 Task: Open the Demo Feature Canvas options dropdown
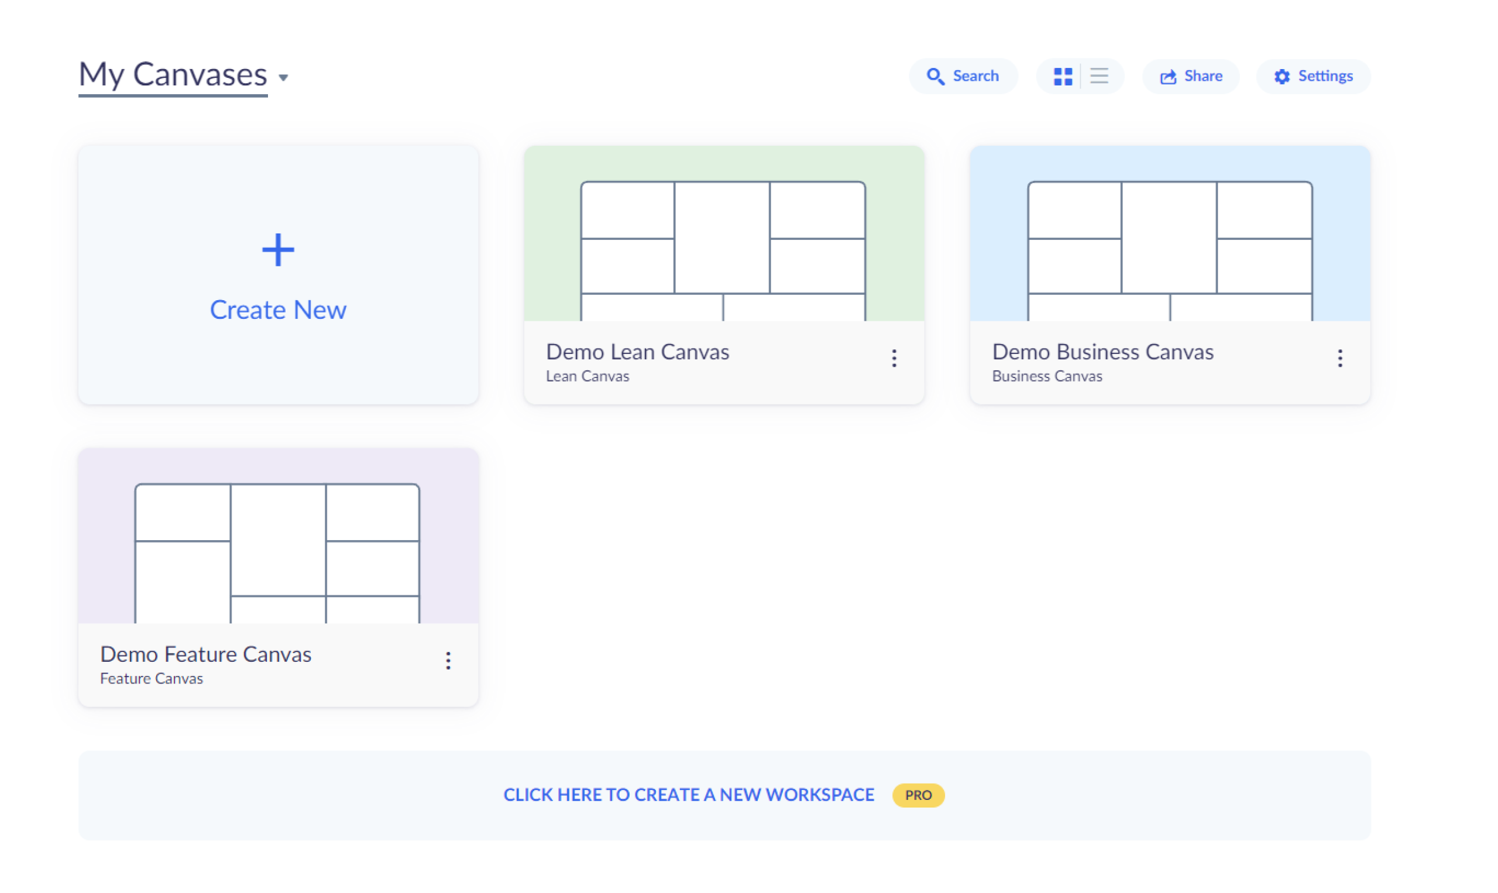click(448, 661)
